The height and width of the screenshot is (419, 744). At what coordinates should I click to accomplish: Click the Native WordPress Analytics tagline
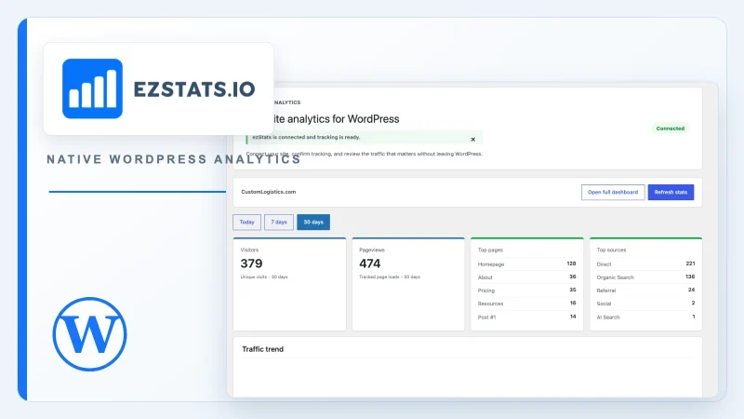(x=174, y=159)
